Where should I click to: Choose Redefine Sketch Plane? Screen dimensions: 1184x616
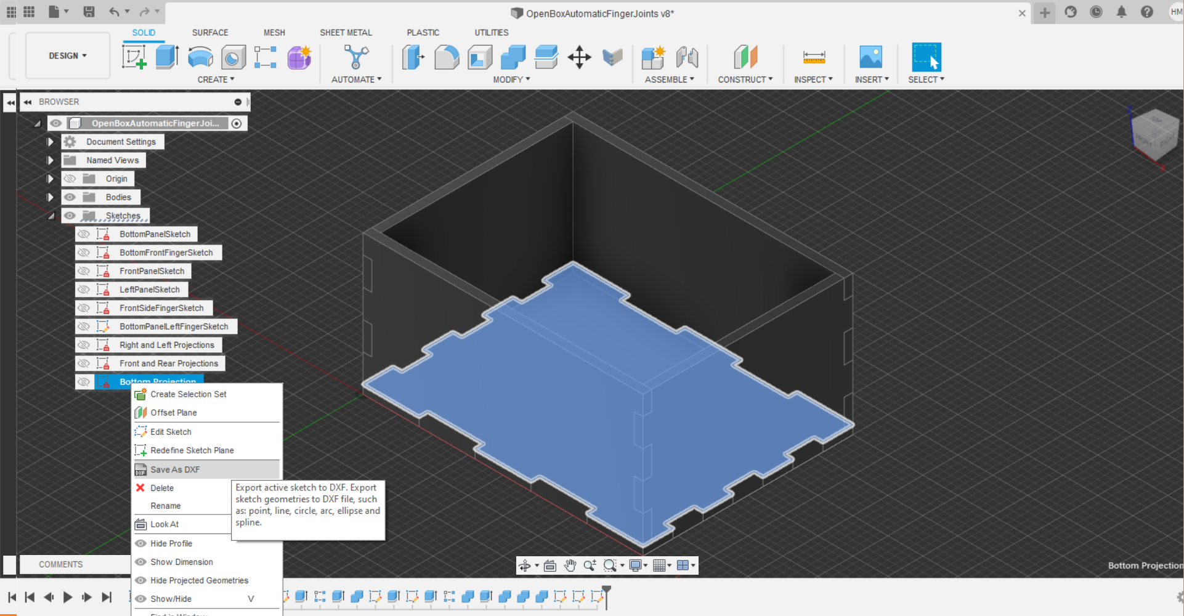pos(206,450)
